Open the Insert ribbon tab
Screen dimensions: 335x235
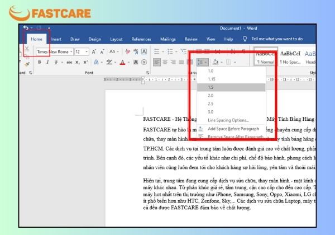tap(56, 39)
